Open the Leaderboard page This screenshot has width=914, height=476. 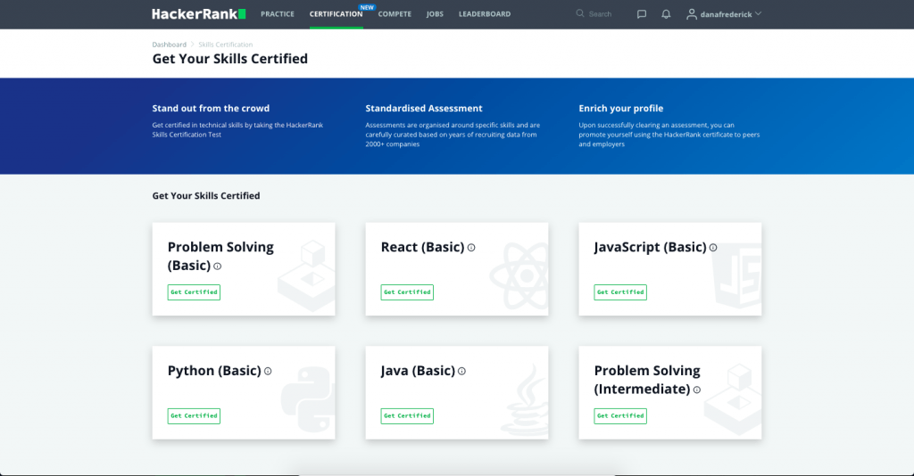pos(485,14)
